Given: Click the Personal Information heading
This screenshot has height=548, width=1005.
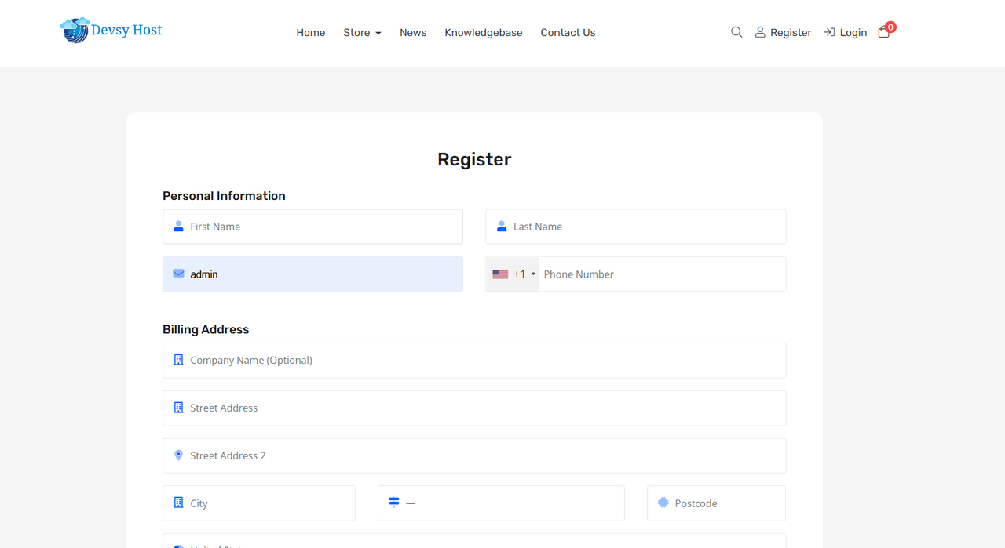Looking at the screenshot, I should point(224,196).
